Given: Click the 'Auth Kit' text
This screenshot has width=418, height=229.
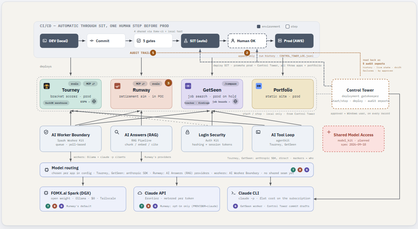Looking at the screenshot, I should (x=212, y=140).
